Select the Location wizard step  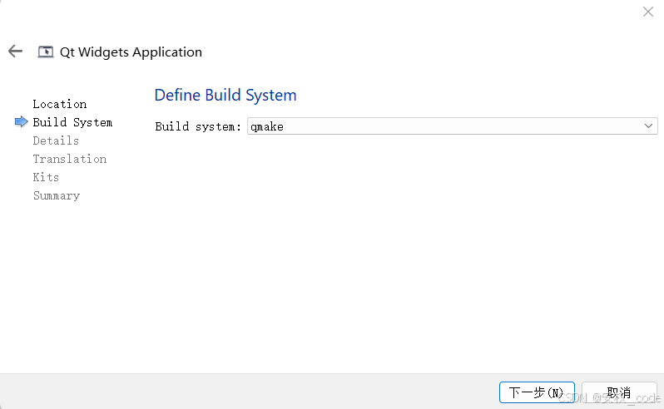[60, 104]
